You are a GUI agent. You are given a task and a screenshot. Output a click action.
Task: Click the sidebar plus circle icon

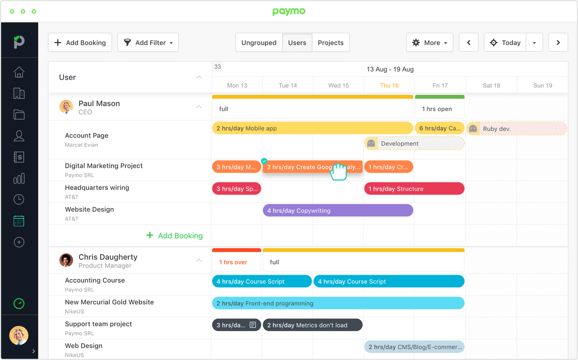click(19, 242)
